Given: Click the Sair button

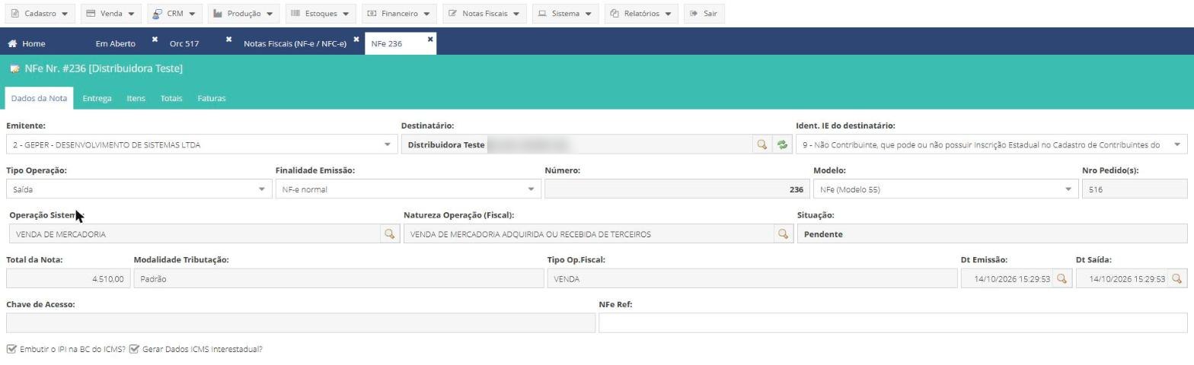Looking at the screenshot, I should click(704, 14).
